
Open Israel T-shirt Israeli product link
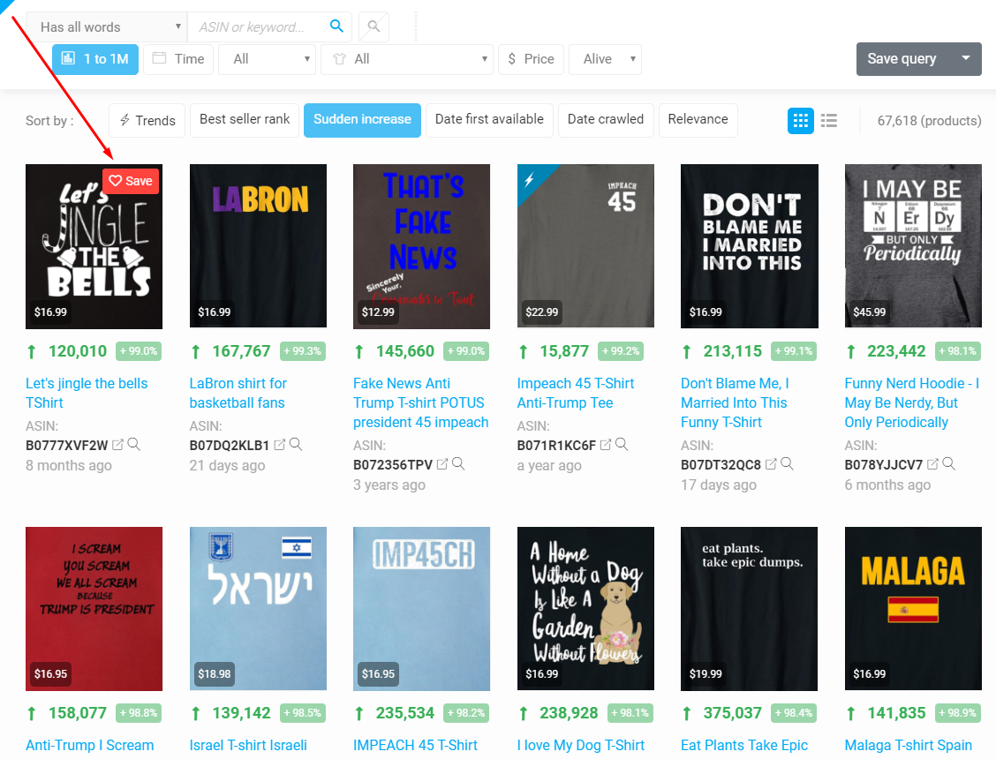(x=248, y=745)
